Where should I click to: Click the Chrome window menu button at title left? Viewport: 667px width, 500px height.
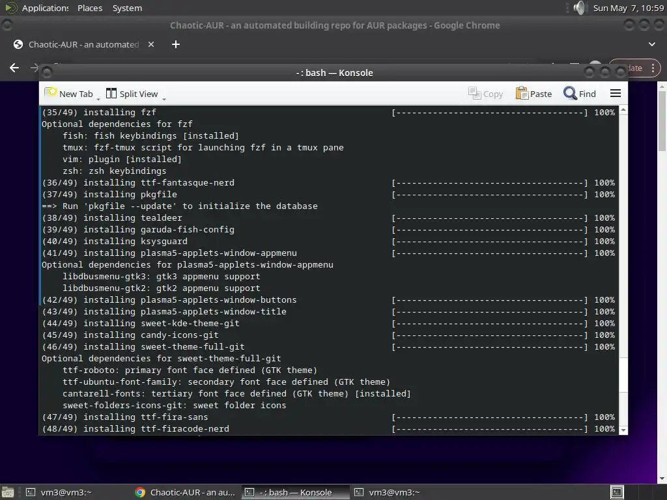coord(7,25)
